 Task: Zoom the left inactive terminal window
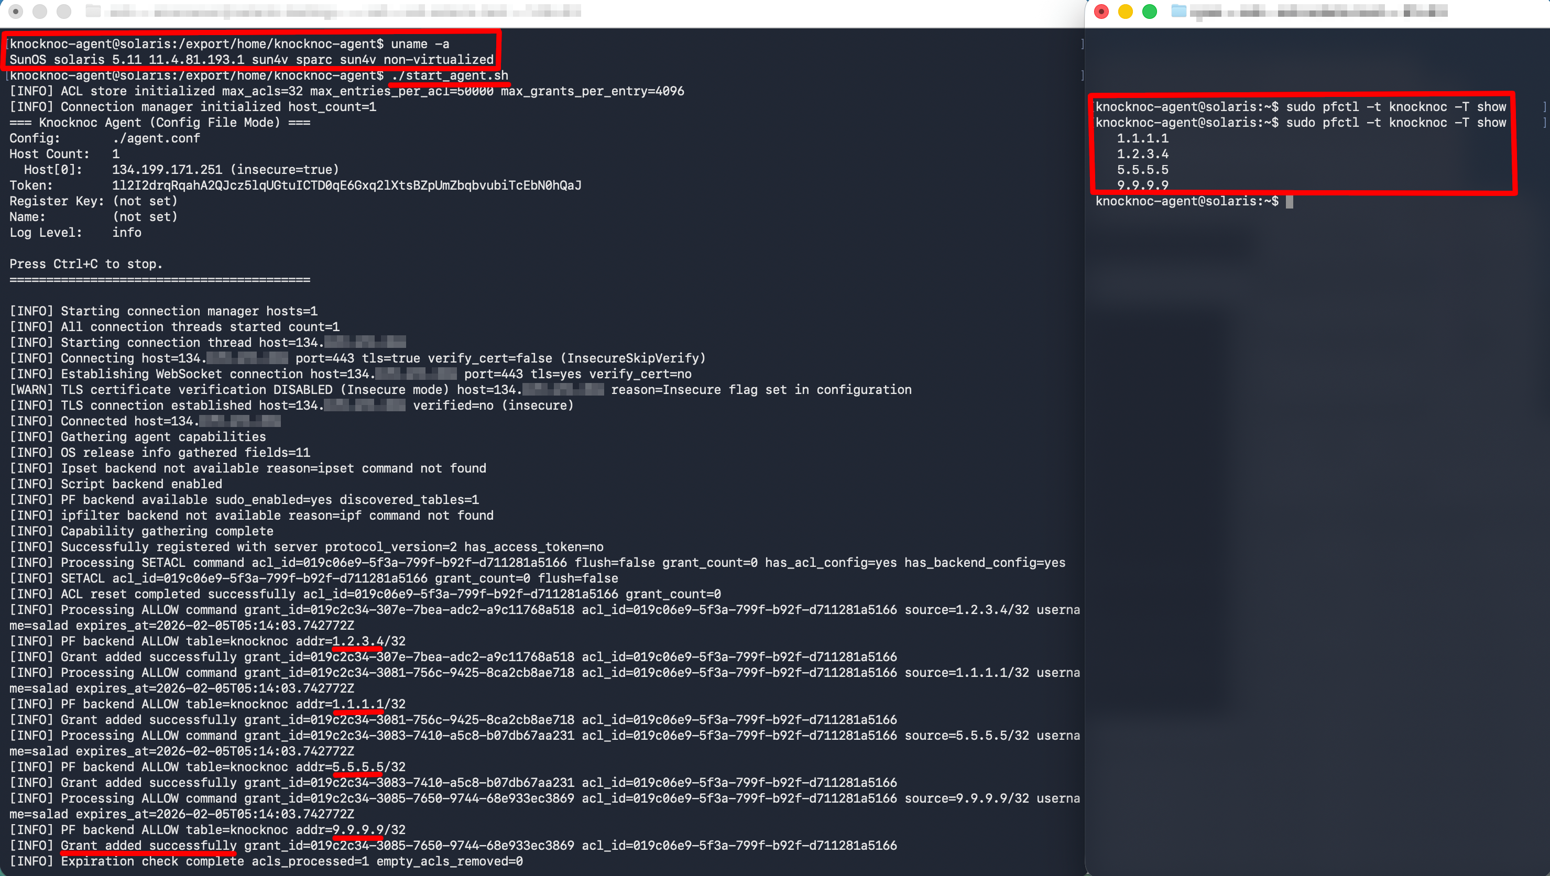(64, 12)
